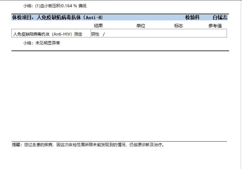
Task: Click examiner name "白锰志"
Action: pos(220,18)
